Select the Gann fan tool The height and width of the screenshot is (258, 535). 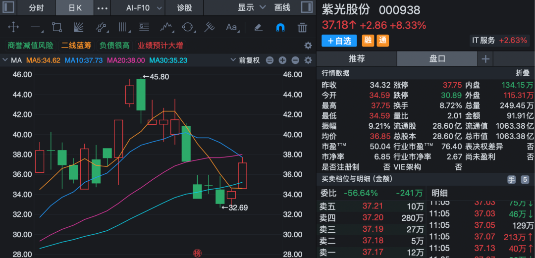[78, 27]
